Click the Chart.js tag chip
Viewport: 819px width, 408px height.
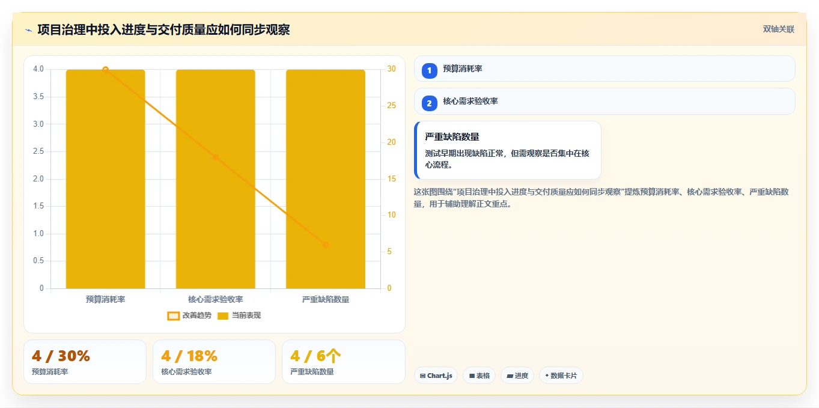tap(436, 376)
